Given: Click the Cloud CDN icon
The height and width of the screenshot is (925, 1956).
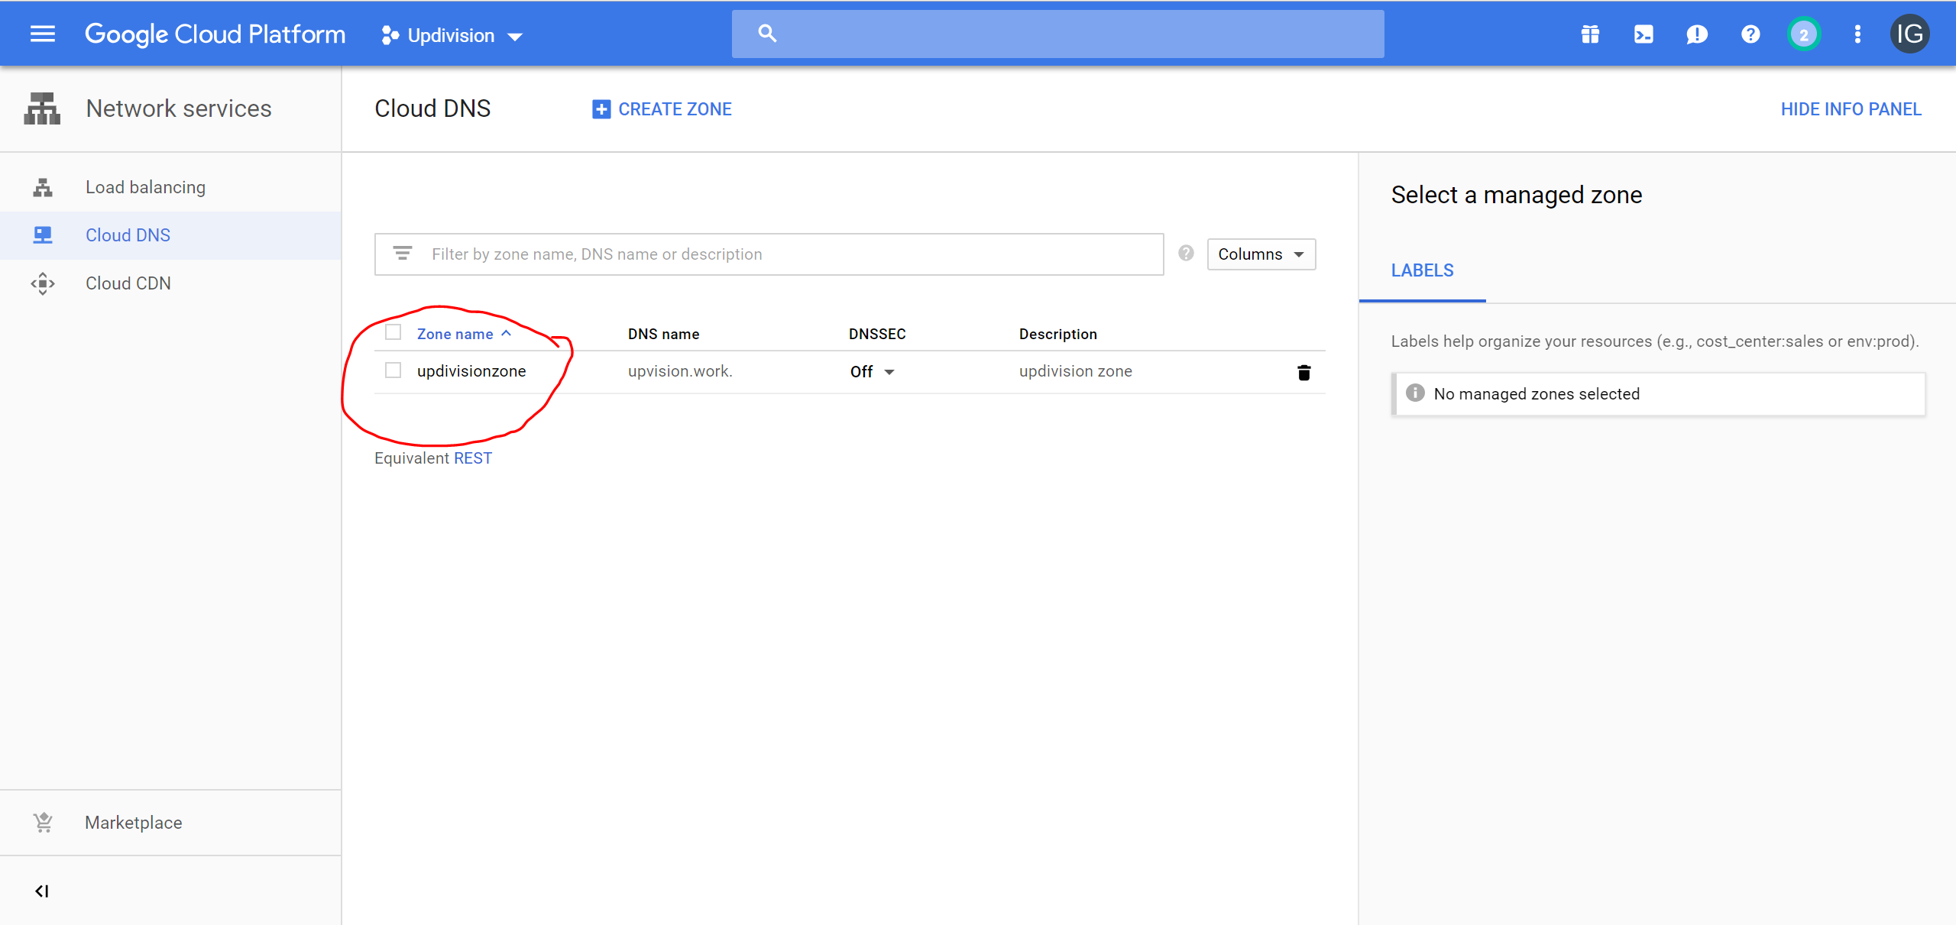Looking at the screenshot, I should coord(43,283).
